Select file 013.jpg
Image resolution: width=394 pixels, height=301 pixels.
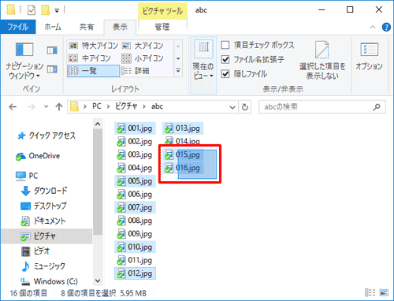pos(183,128)
